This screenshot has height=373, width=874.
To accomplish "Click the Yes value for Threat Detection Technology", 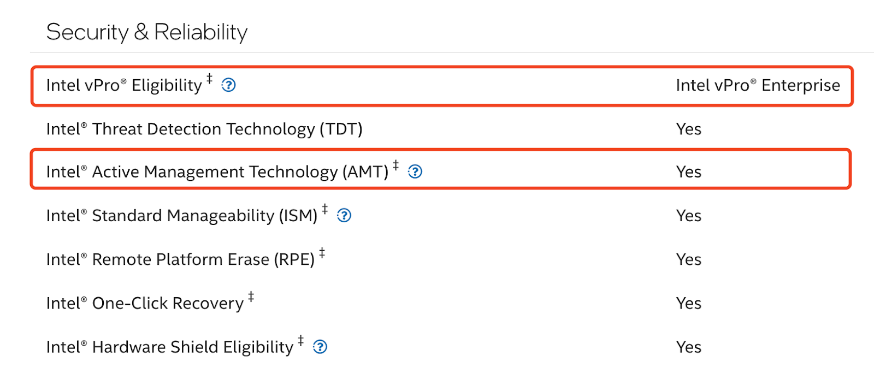I will tap(689, 129).
